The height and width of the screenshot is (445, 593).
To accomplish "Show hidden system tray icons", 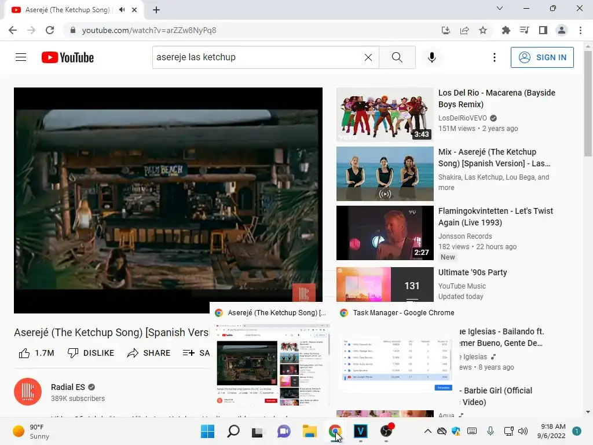I will pos(427,431).
